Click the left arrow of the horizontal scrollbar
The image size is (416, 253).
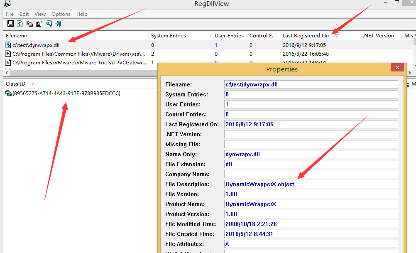click(7, 73)
